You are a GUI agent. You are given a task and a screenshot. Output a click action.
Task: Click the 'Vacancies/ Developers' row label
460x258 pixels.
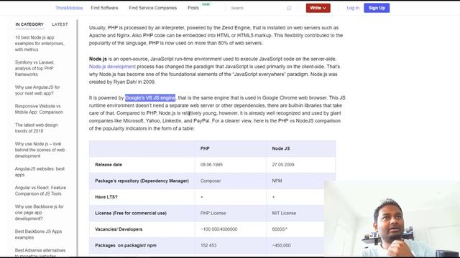click(x=119, y=229)
